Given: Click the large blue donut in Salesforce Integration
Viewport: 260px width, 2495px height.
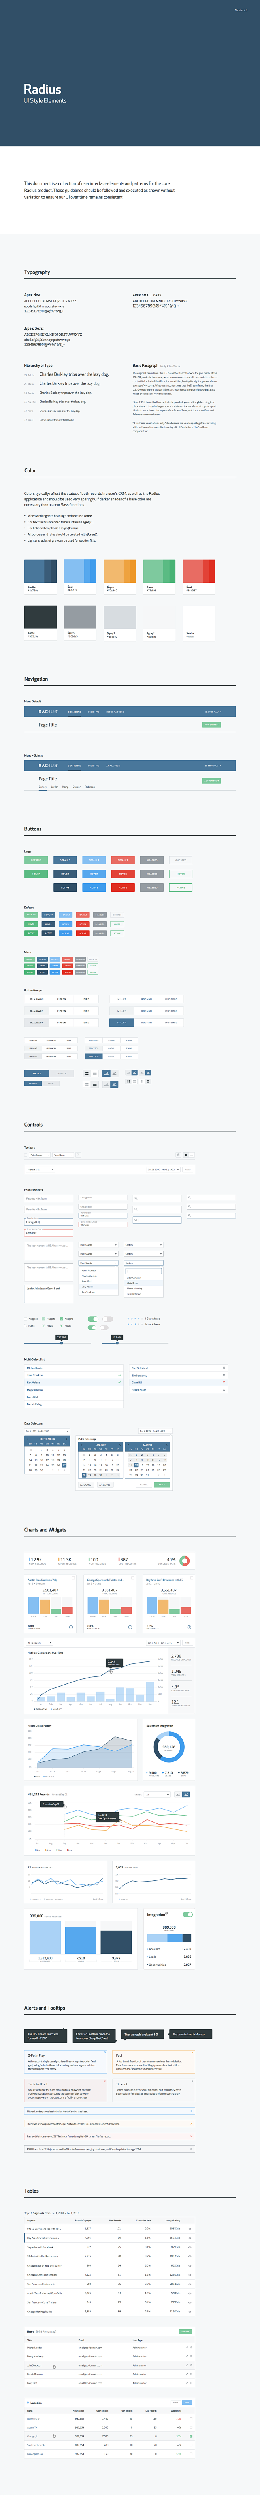Looking at the screenshot, I should pos(168,1746).
